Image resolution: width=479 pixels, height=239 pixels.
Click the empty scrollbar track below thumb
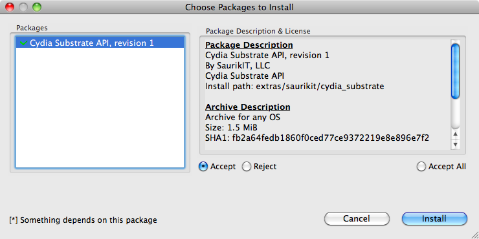coord(455,114)
